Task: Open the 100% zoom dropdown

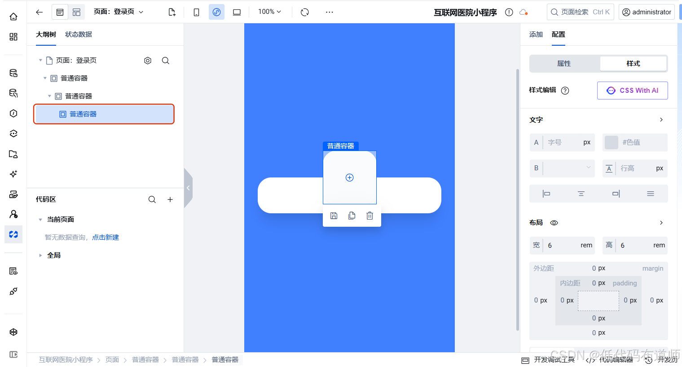Action: pos(269,12)
